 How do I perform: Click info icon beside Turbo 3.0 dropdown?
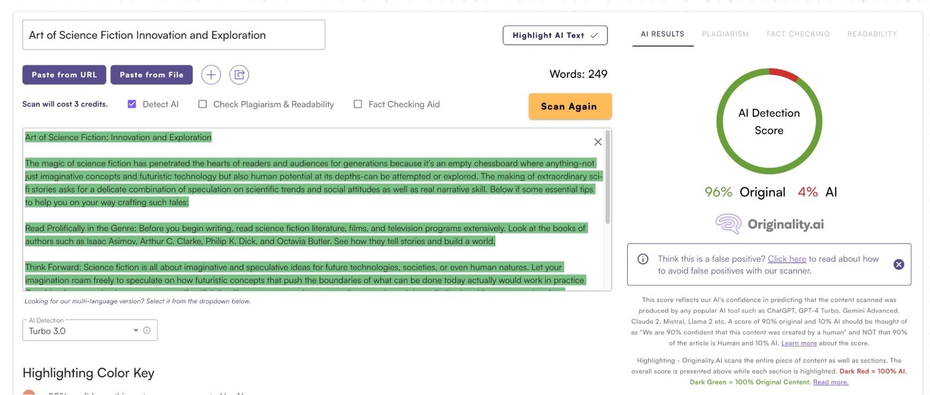pyautogui.click(x=147, y=330)
